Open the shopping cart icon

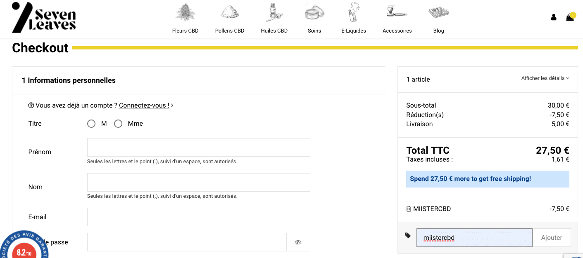[x=570, y=17]
